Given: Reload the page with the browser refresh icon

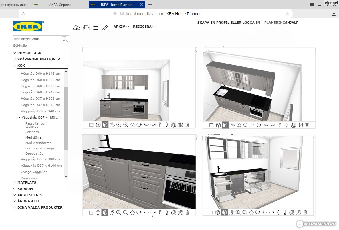Looking at the screenshot, I should (x=23, y=14).
